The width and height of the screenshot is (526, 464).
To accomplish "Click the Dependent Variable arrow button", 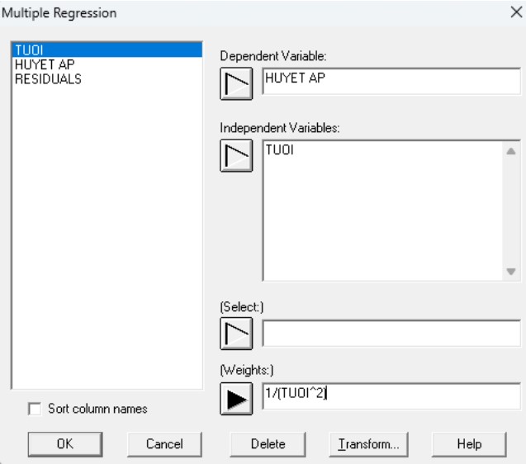I will (x=236, y=83).
